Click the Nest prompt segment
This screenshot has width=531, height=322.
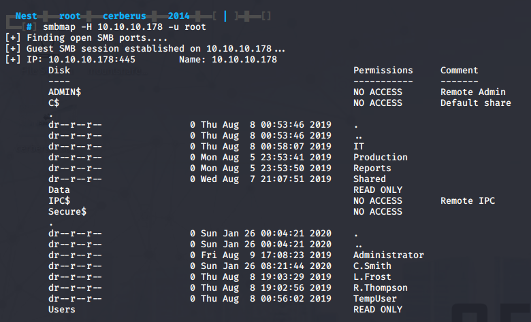(x=26, y=16)
